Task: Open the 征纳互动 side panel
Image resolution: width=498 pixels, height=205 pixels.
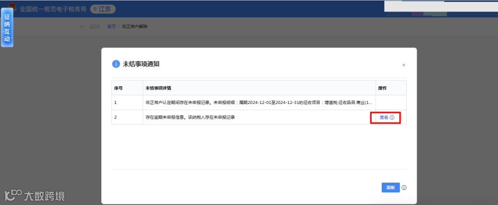Action: (x=7, y=28)
